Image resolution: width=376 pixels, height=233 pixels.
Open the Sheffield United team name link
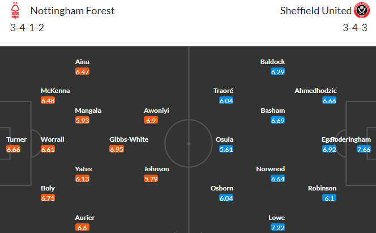click(316, 11)
